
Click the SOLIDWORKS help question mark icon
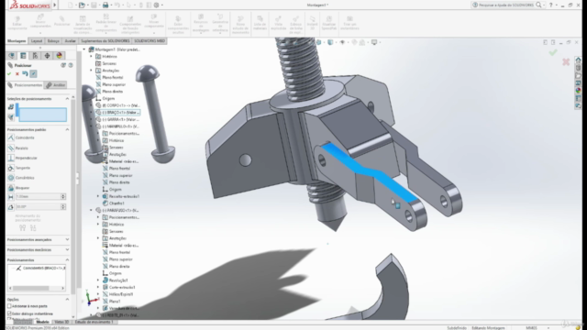pos(550,5)
